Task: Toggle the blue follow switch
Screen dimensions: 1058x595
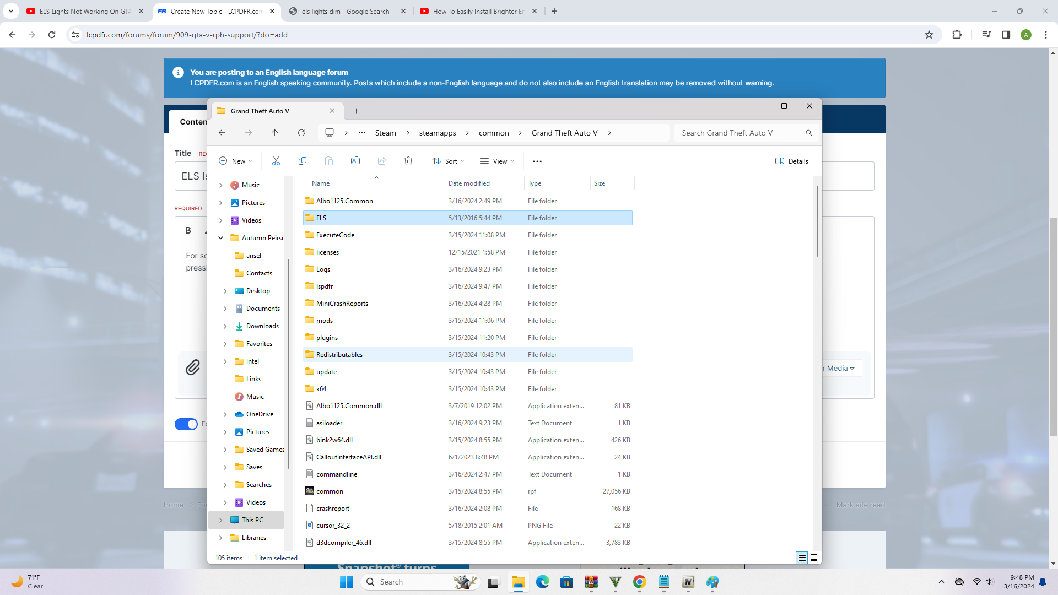Action: point(186,424)
